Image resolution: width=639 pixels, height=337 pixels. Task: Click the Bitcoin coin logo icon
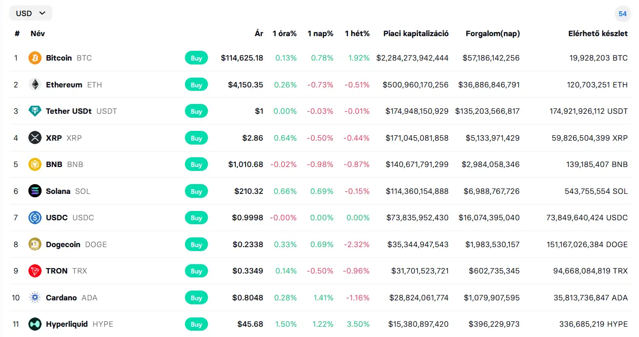coord(35,58)
